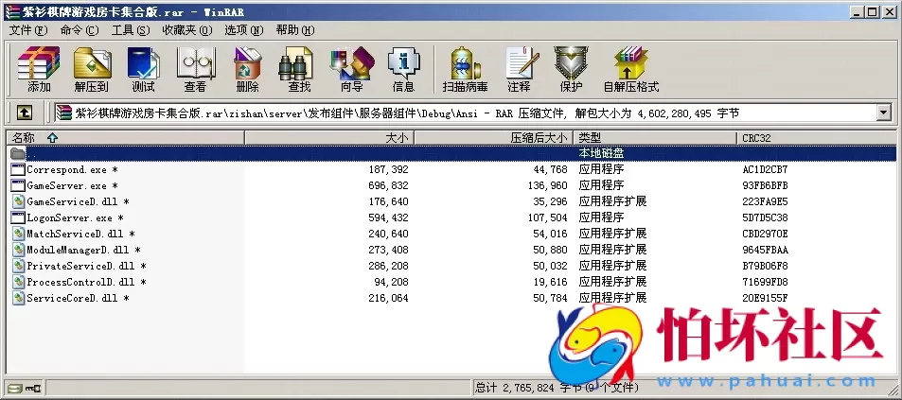The width and height of the screenshot is (902, 400).
Task: Click CRC32 value 20E9155F
Action: tap(765, 298)
